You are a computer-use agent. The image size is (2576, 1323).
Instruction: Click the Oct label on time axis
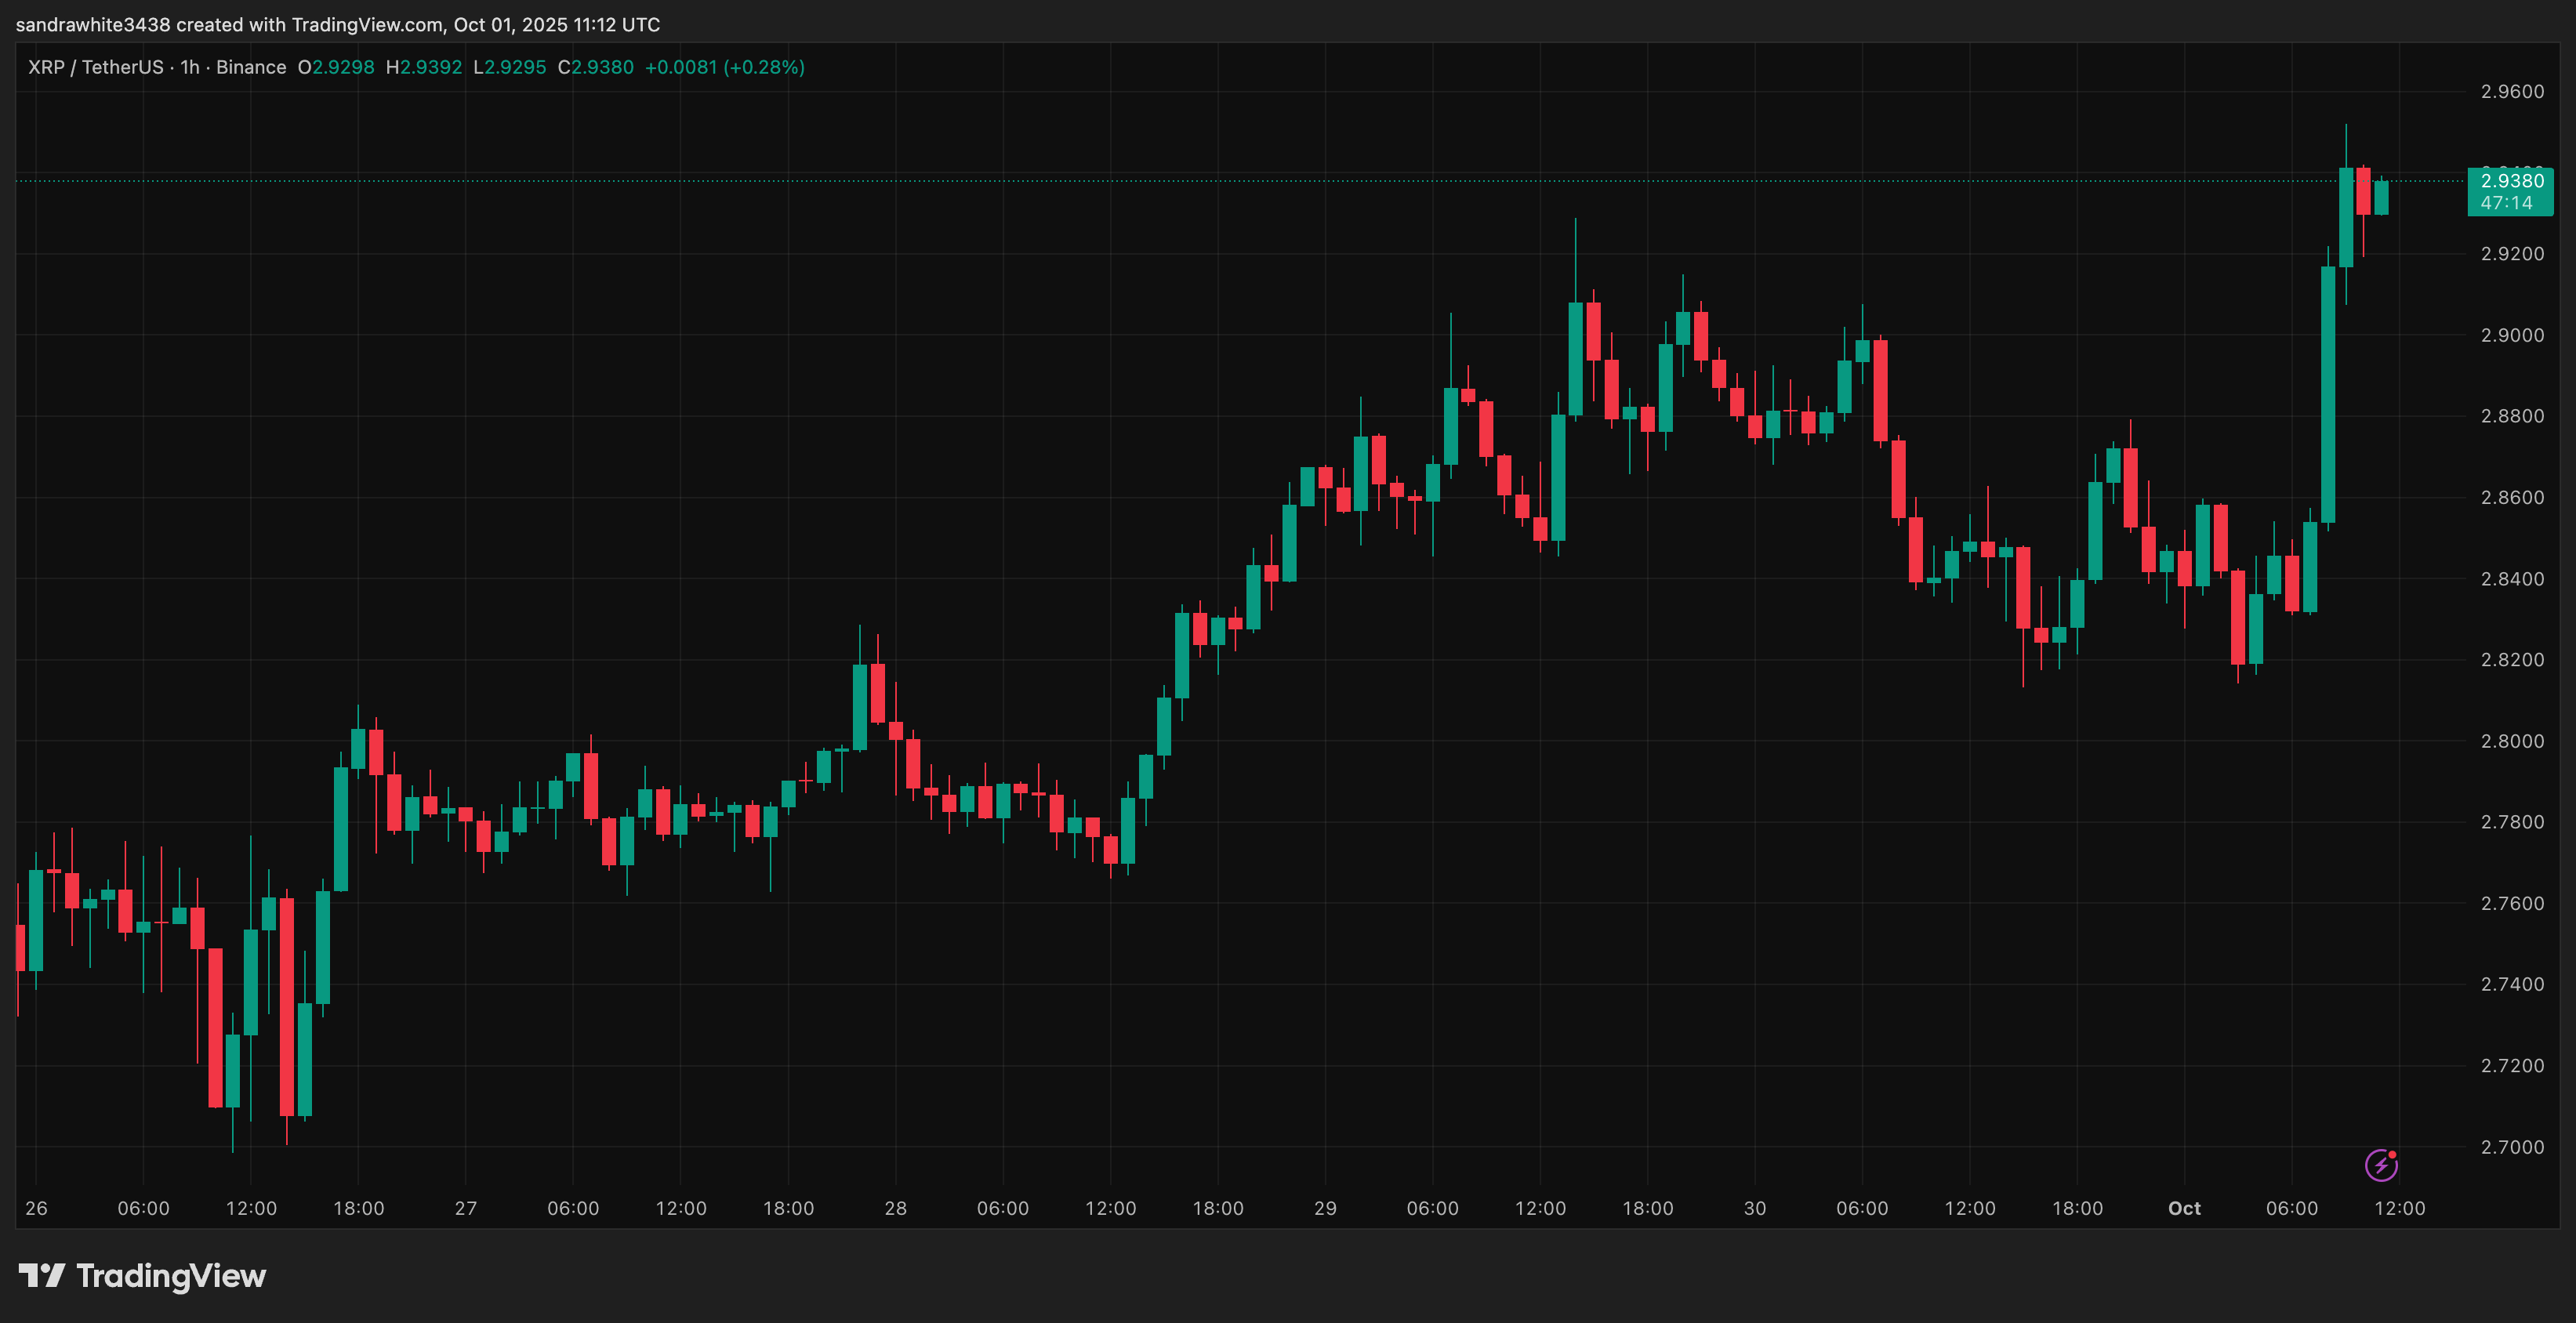[x=2184, y=1208]
